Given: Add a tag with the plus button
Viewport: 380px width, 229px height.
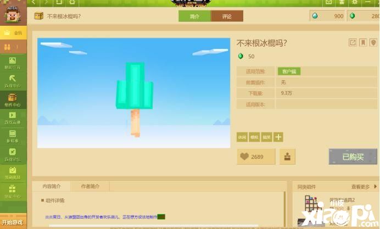Looking at the screenshot, I should pos(278,137).
